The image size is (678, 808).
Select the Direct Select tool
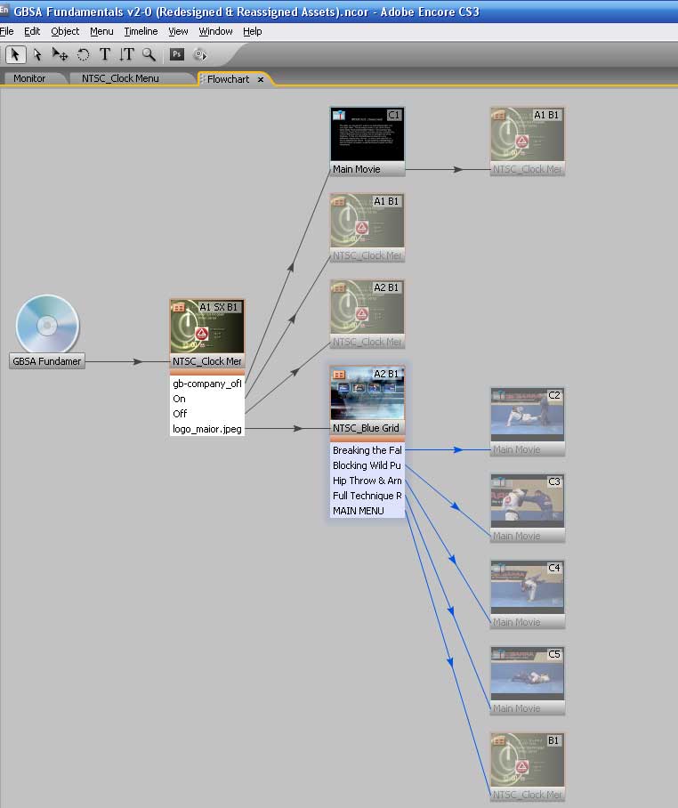[37, 54]
